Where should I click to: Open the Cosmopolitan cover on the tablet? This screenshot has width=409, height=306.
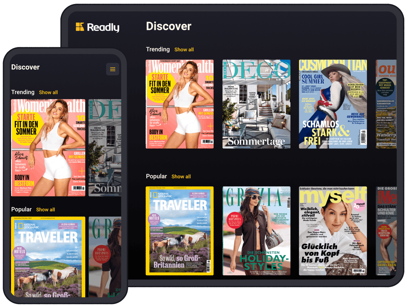(333, 104)
